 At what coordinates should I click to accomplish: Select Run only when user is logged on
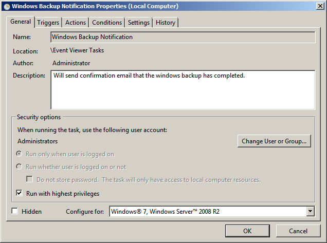(20, 154)
